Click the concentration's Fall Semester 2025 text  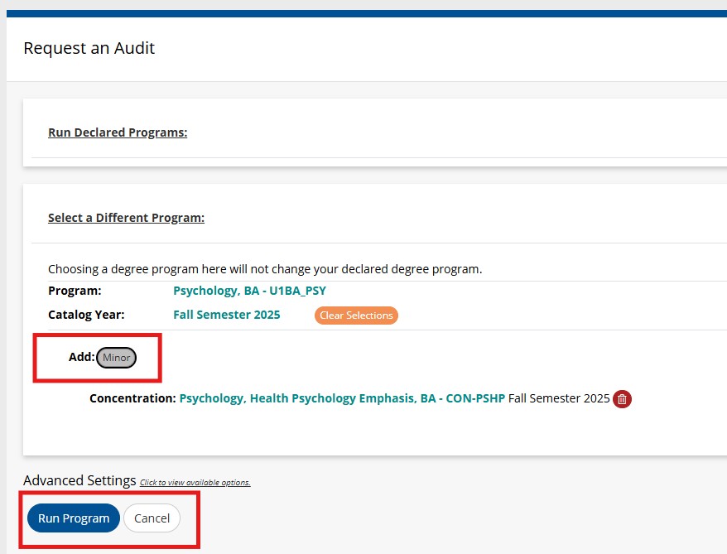tap(559, 398)
